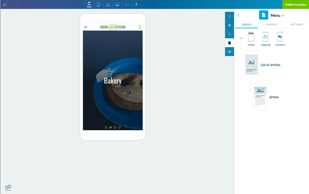Open the hamburger menu in top bar
309x194 pixels.
click(5, 5)
